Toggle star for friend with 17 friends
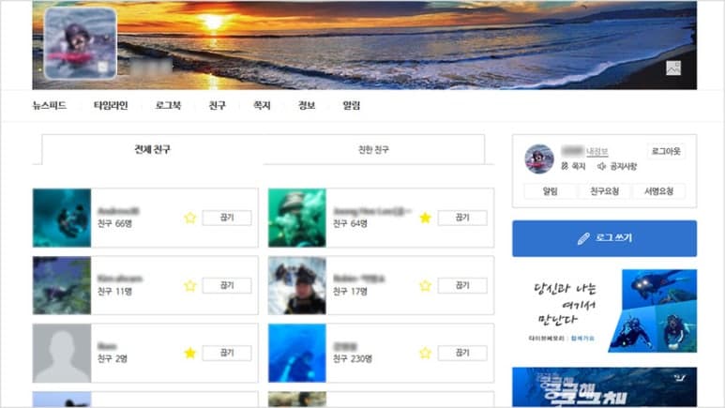 point(426,285)
